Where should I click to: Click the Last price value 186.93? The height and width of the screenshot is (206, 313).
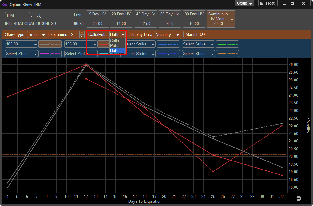[x=78, y=23]
